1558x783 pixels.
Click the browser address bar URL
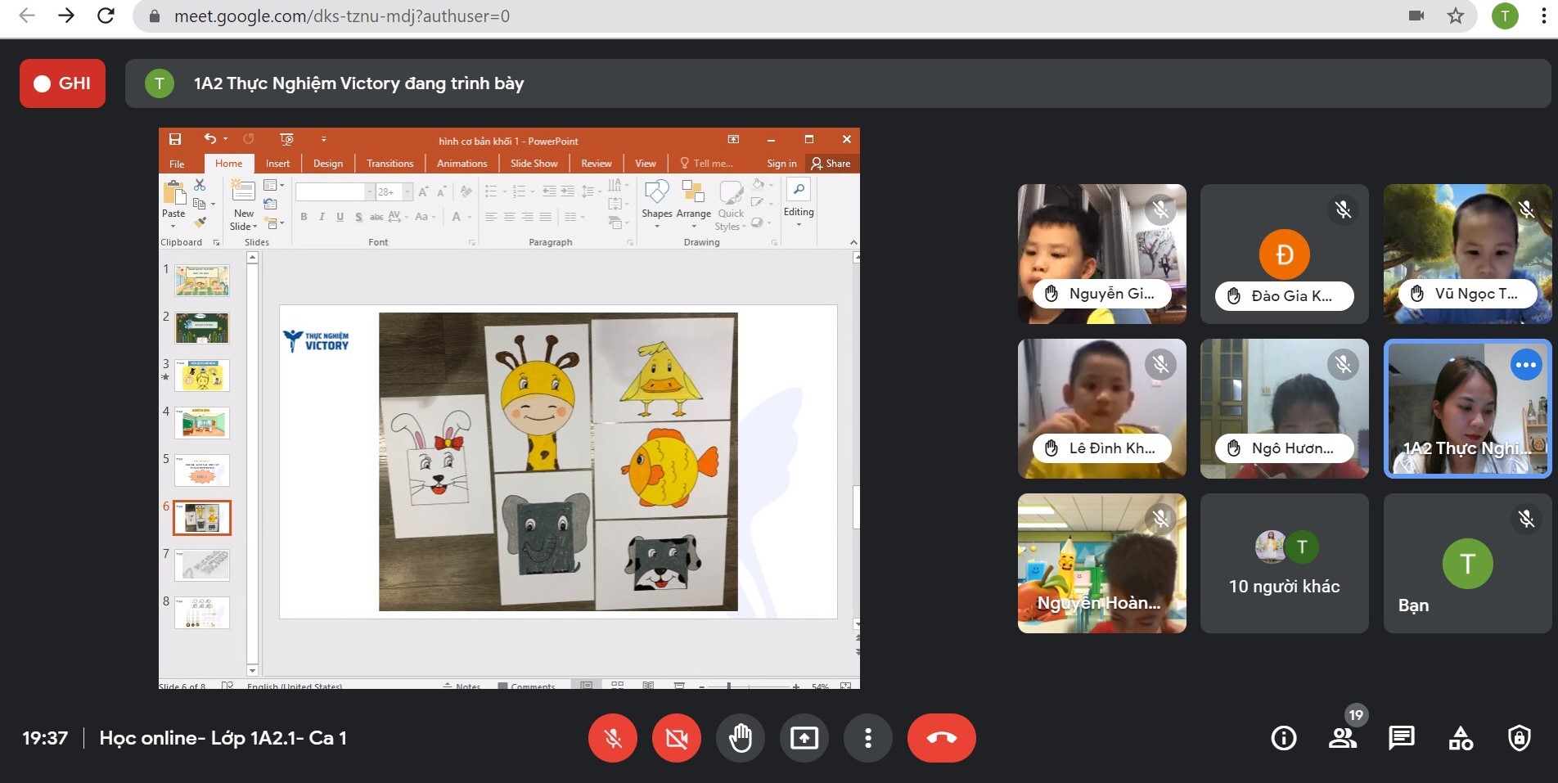[x=341, y=16]
